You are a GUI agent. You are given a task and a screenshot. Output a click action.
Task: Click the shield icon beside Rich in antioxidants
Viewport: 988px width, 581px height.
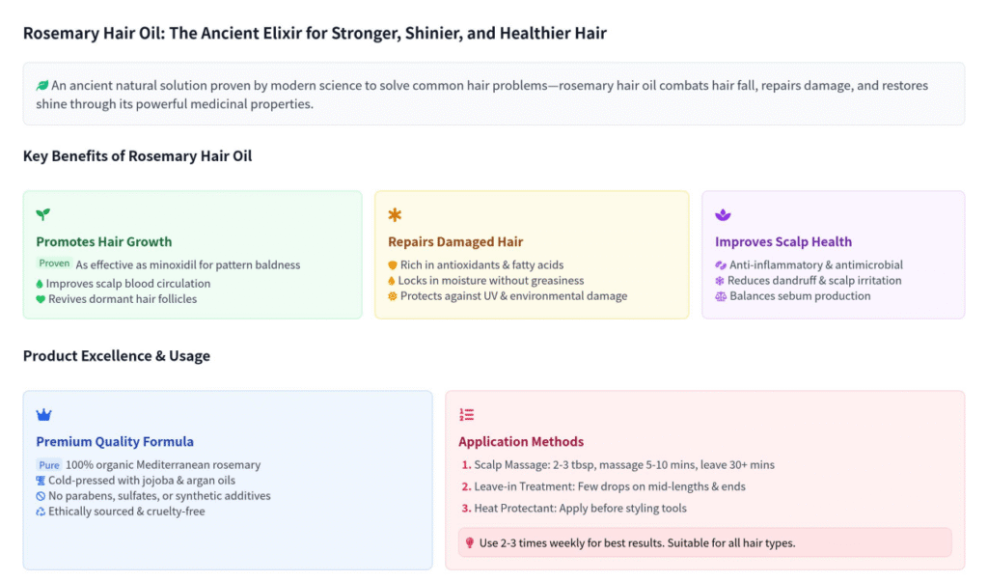[393, 265]
